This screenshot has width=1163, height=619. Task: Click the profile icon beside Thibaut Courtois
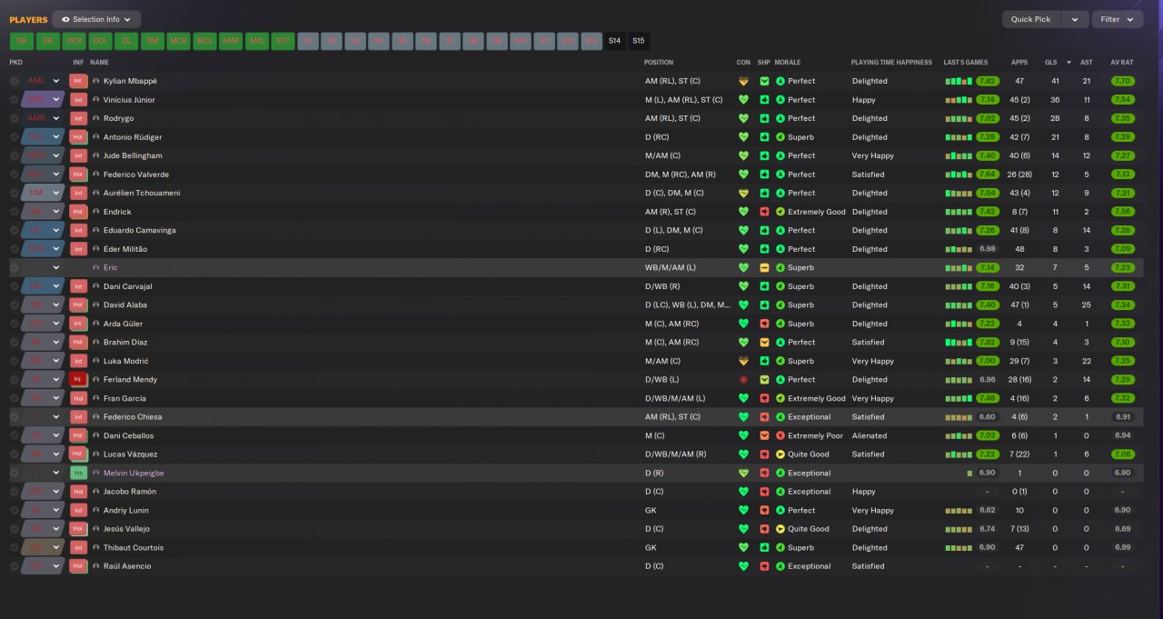pyautogui.click(x=96, y=547)
